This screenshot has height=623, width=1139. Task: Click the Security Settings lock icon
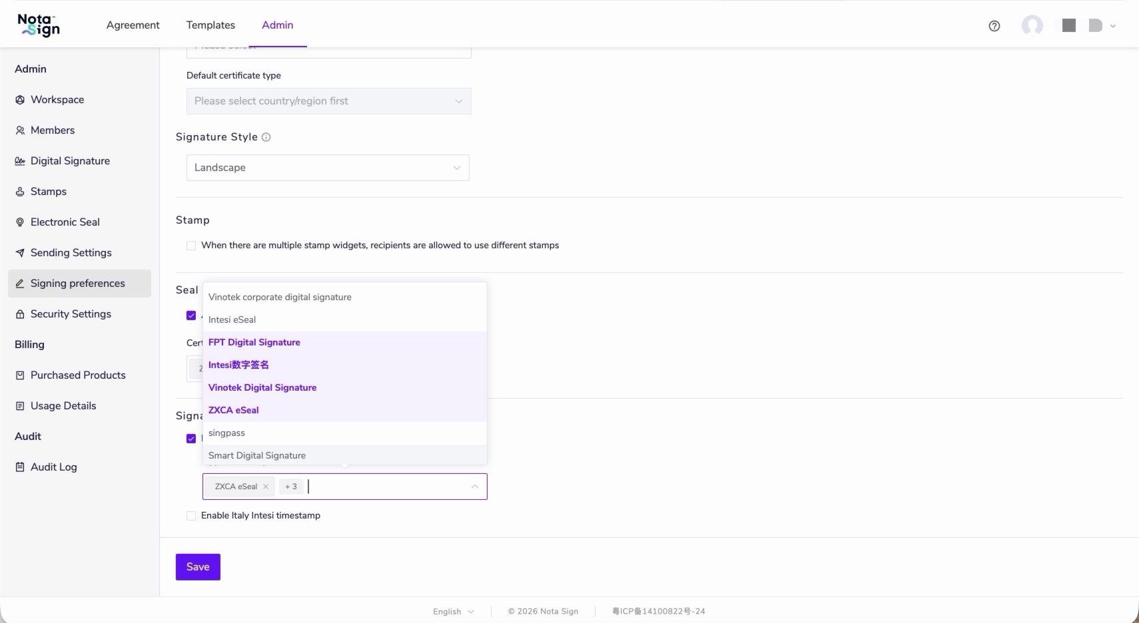point(20,314)
